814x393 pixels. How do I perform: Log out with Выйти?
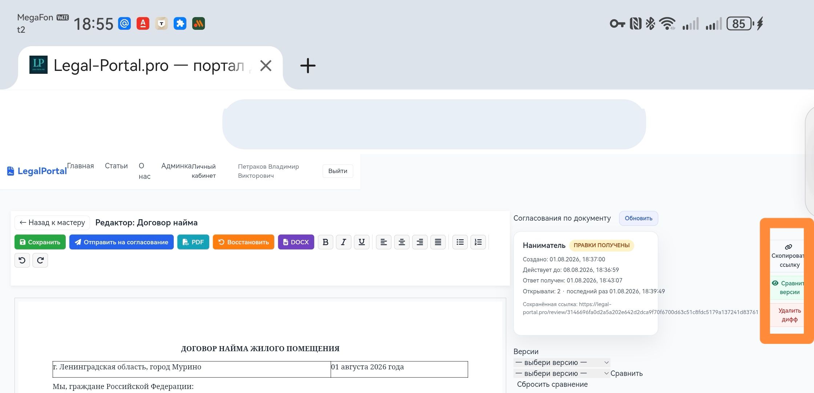tap(338, 171)
